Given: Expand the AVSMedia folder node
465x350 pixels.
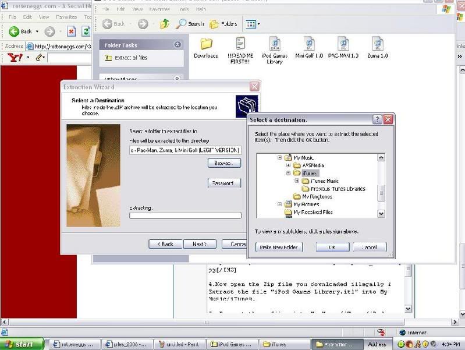Looking at the screenshot, I should pos(288,165).
